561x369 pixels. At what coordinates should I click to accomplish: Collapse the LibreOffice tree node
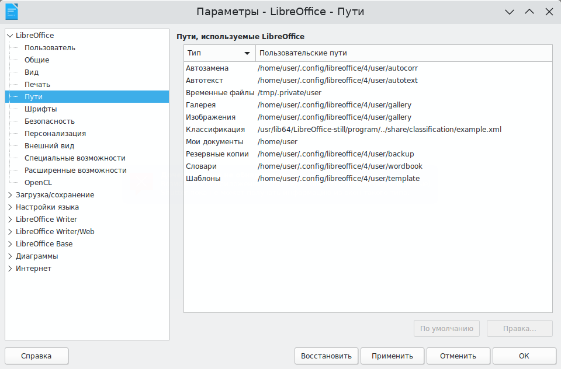[x=10, y=36]
